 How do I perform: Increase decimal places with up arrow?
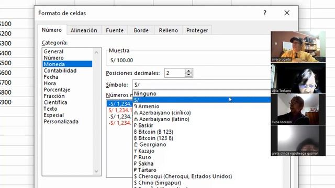tap(188, 71)
